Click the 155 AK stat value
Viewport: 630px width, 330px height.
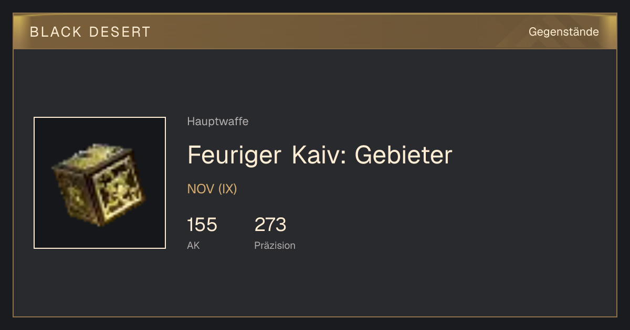pyautogui.click(x=202, y=225)
